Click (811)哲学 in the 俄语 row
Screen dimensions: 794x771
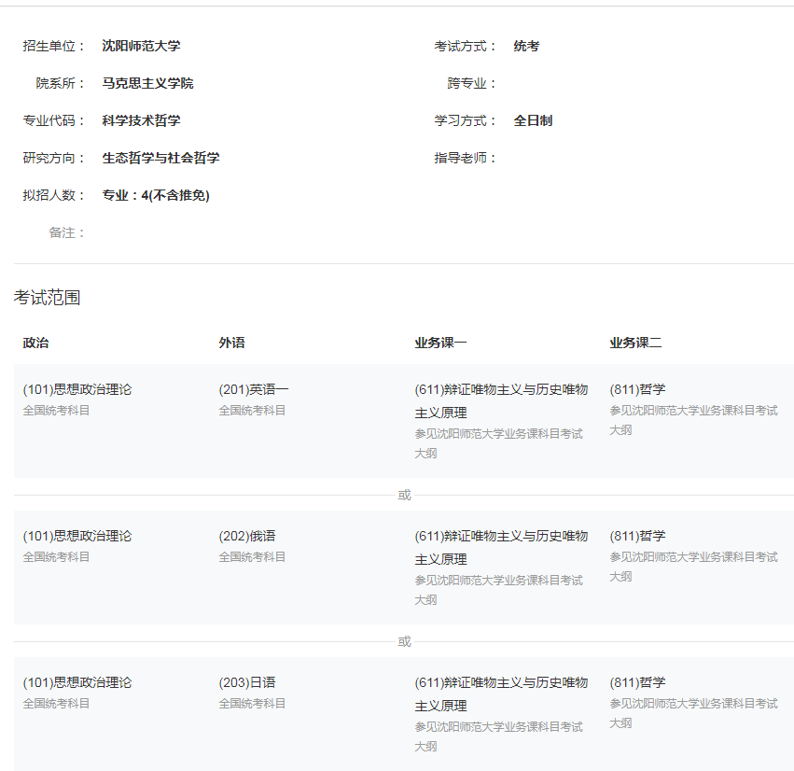click(x=637, y=536)
